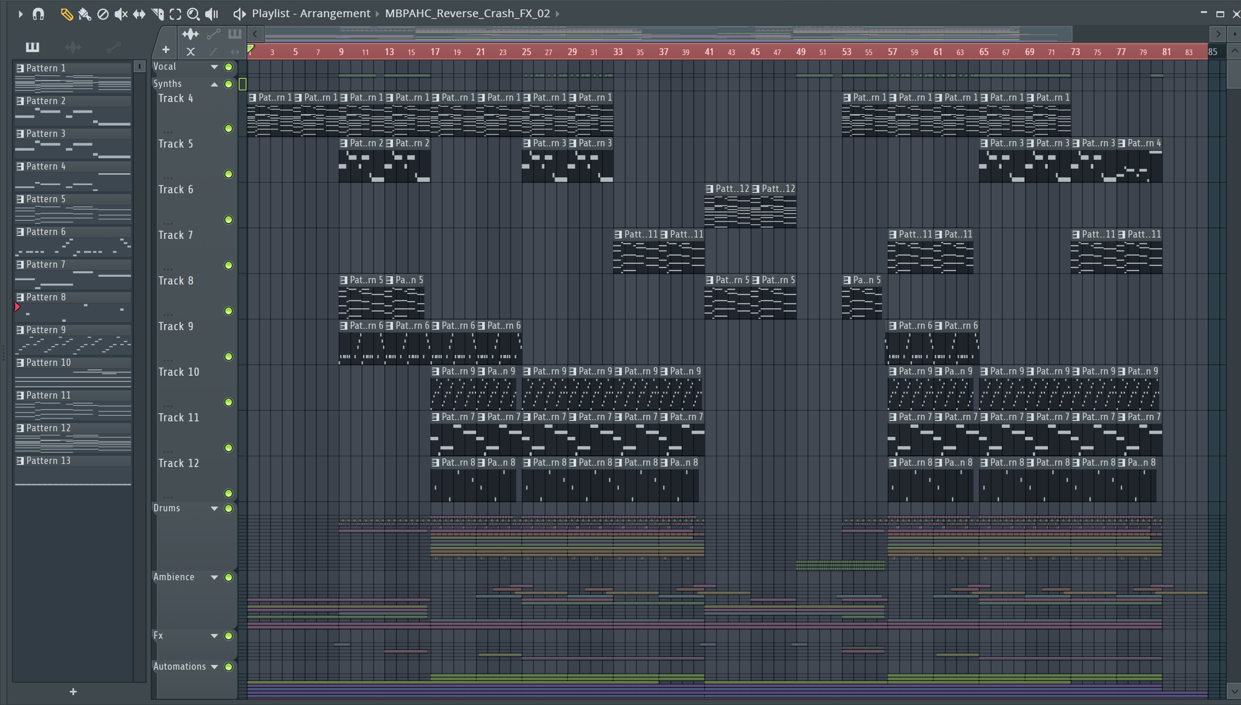Open arrow after MBPAHC_Reverse_Crash_FX_02
The height and width of the screenshot is (705, 1241).
pyautogui.click(x=558, y=14)
